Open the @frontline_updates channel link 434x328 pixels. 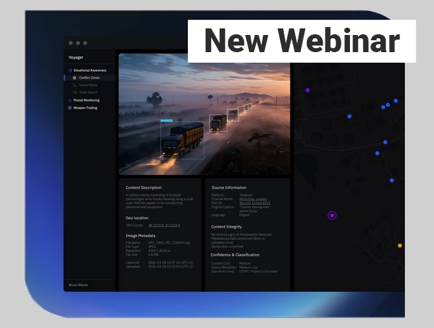click(x=253, y=199)
